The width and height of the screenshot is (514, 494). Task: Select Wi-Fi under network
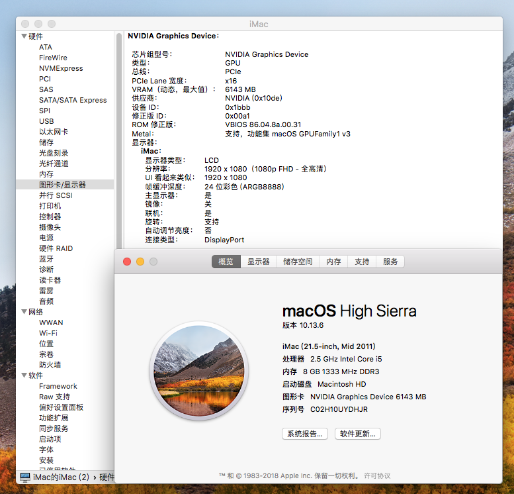tap(48, 333)
